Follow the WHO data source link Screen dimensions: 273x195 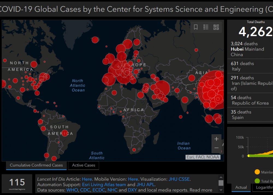click(72, 190)
